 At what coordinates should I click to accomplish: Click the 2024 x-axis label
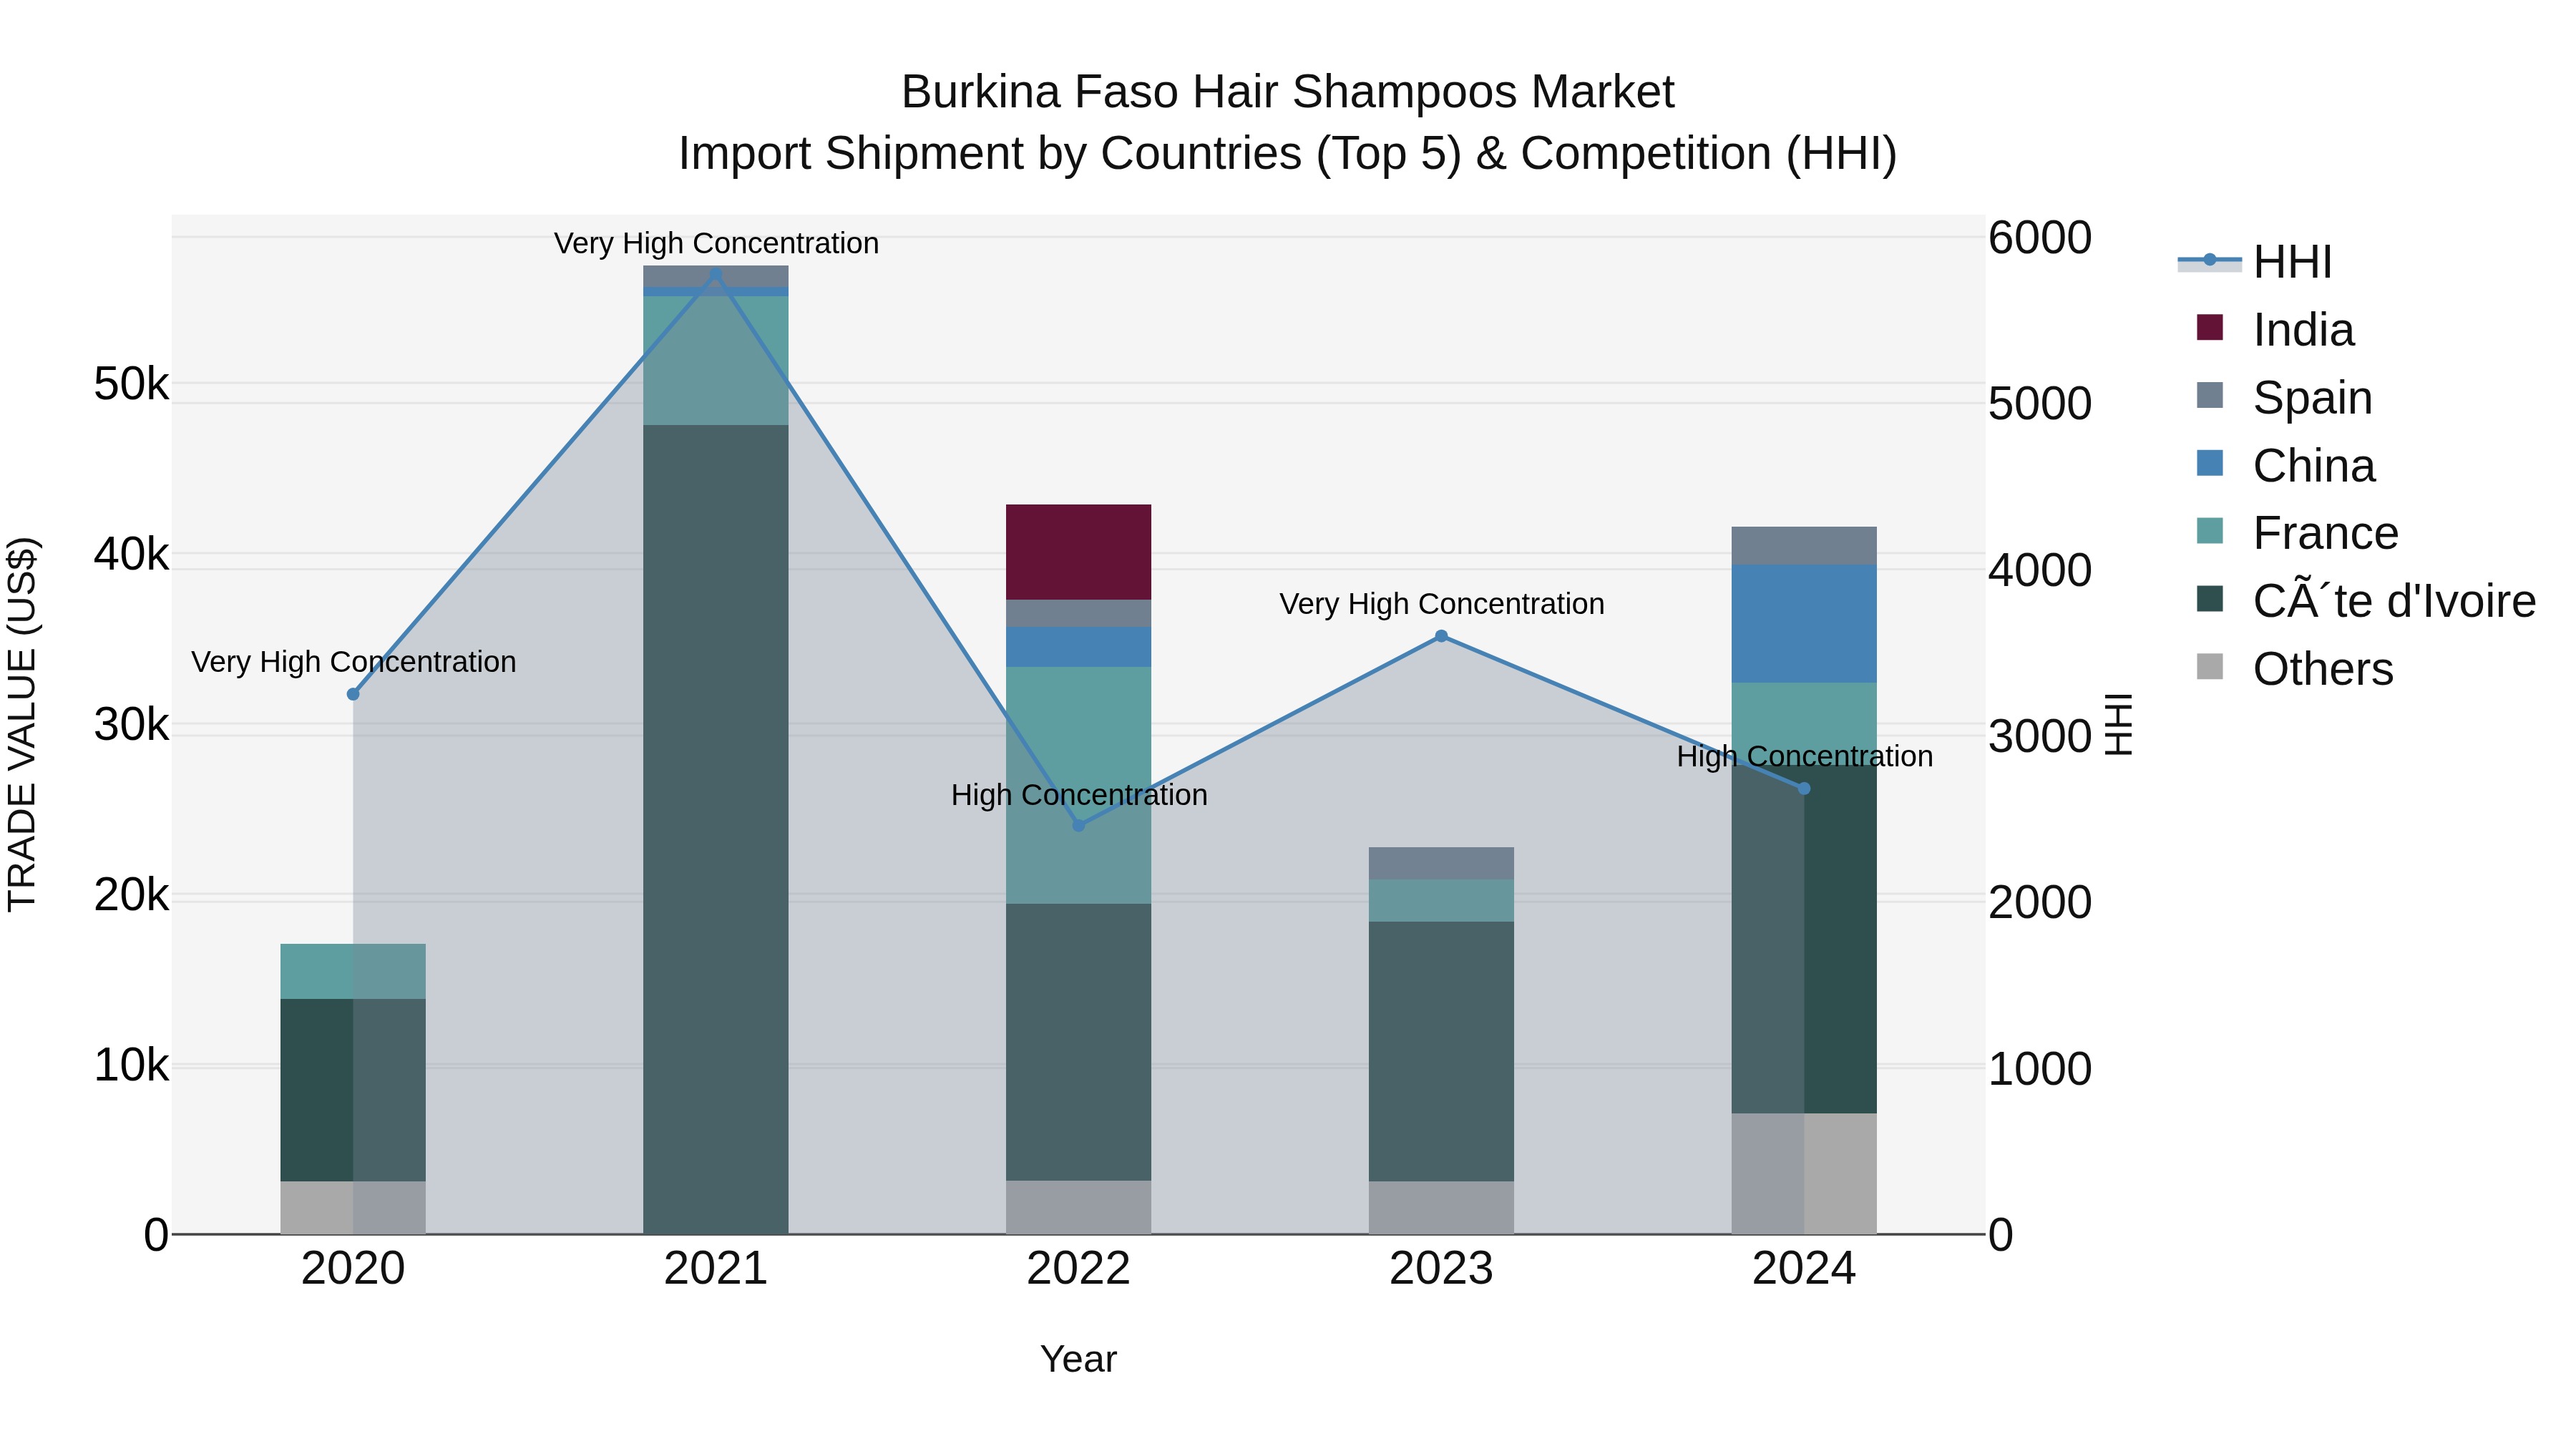pyautogui.click(x=1805, y=1269)
